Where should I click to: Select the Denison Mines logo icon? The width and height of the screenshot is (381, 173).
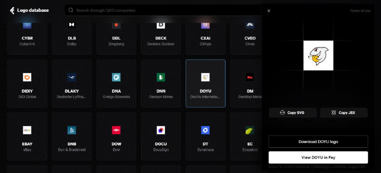(x=161, y=77)
